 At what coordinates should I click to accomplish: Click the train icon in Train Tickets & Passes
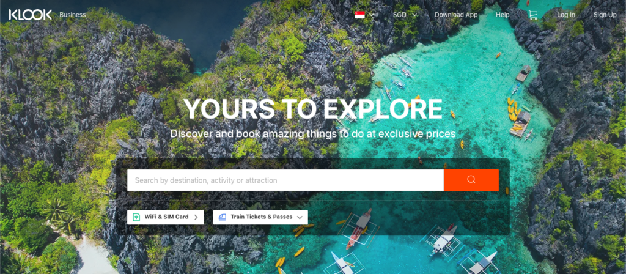223,217
